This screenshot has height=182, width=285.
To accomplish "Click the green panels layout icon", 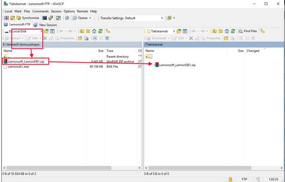I will (x=58, y=18).
